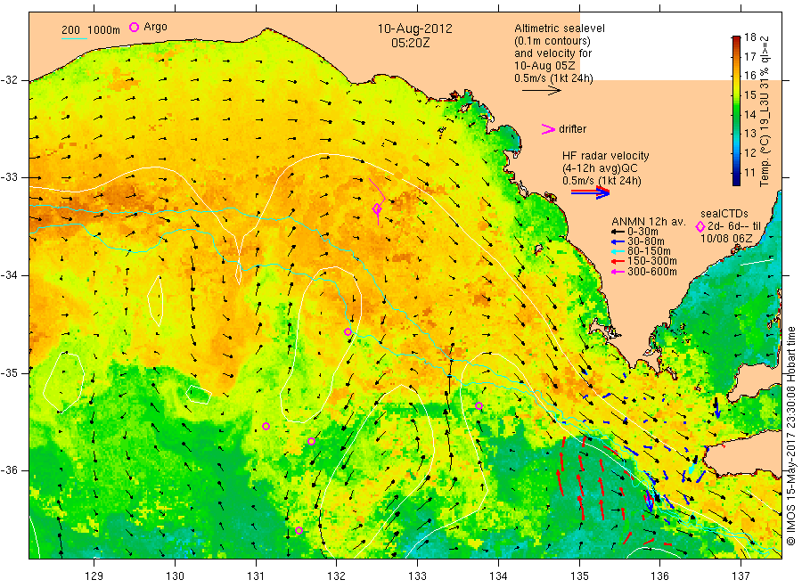Click the green 14 degree colorbar section
The height and width of the screenshot is (588, 802).
click(736, 113)
